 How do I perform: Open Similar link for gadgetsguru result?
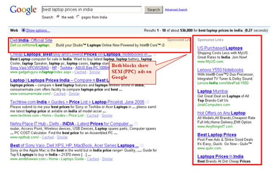point(95,72)
